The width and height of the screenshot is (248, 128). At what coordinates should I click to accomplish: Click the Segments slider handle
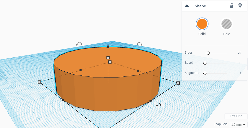coord(205,73)
